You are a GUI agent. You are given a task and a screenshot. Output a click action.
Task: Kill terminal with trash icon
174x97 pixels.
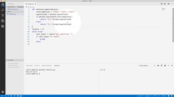(165, 65)
